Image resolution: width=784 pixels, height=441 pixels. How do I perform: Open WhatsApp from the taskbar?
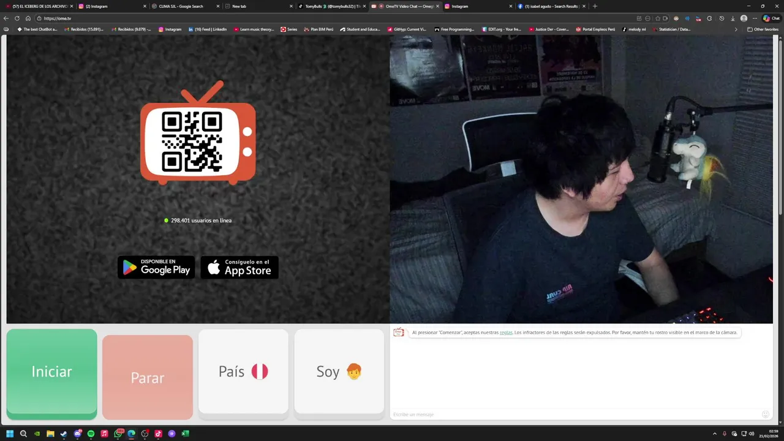(x=118, y=434)
